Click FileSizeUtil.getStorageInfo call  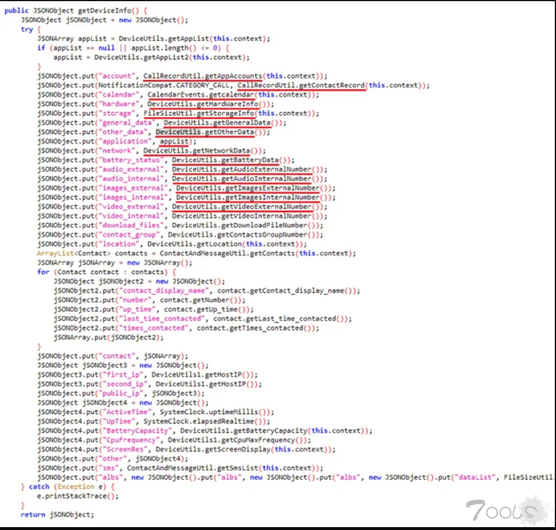pyautogui.click(x=199, y=113)
